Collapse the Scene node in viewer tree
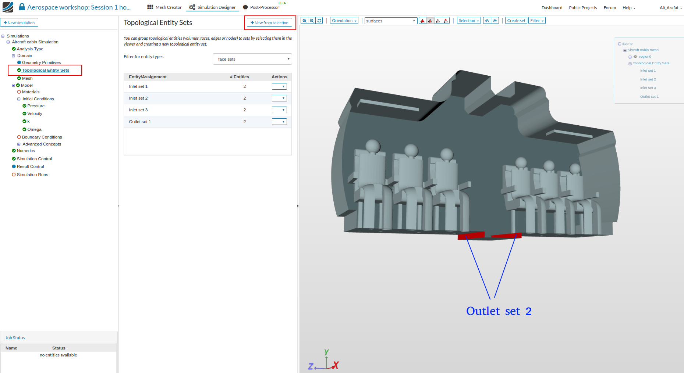 [x=620, y=44]
